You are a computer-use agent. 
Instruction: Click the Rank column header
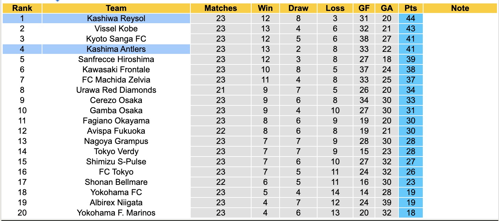(22, 8)
